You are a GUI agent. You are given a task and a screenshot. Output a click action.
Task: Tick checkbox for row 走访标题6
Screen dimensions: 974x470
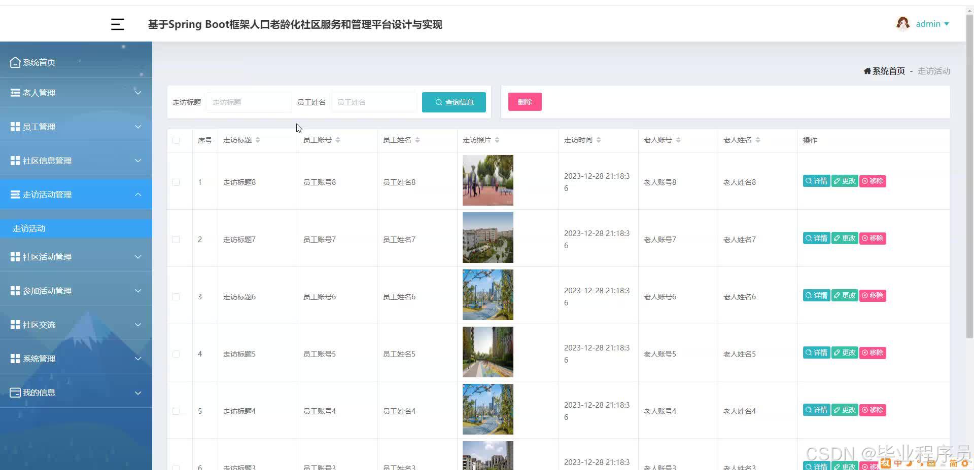click(176, 297)
